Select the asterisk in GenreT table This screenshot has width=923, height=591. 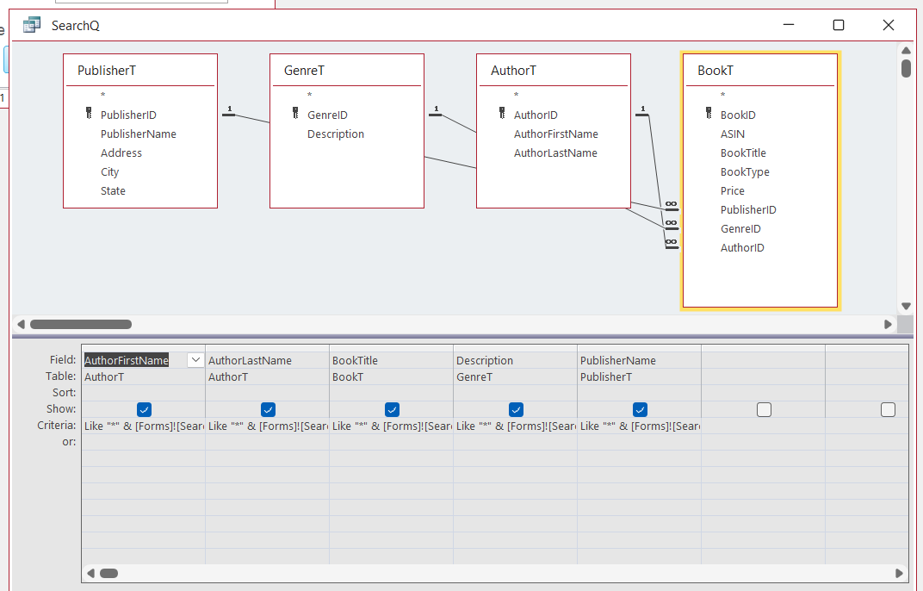coord(309,96)
